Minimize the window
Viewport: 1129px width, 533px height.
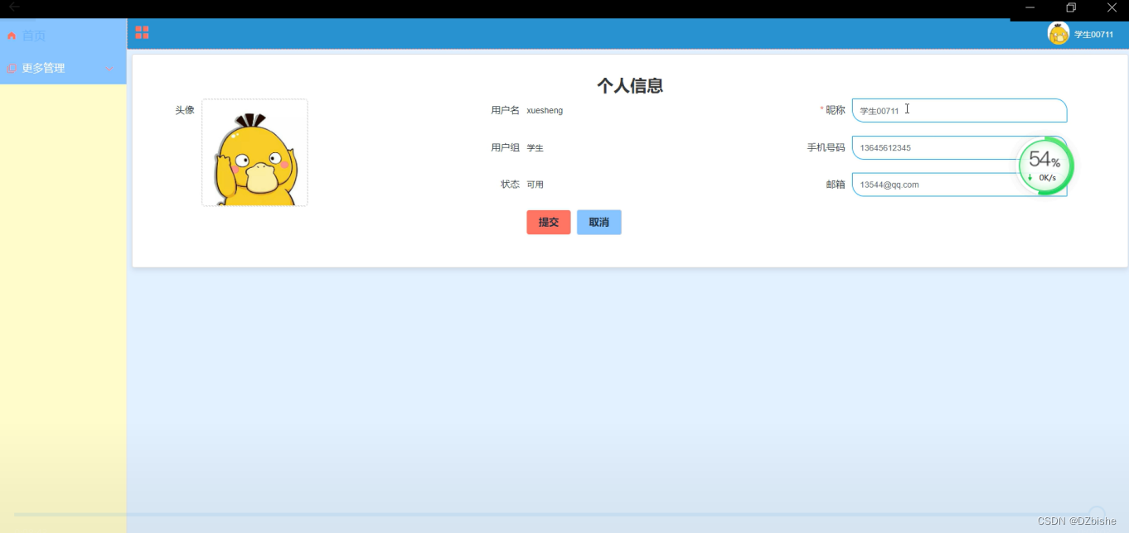[x=1030, y=7]
